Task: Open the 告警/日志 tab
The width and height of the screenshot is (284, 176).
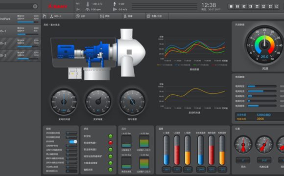Action: (x=157, y=16)
